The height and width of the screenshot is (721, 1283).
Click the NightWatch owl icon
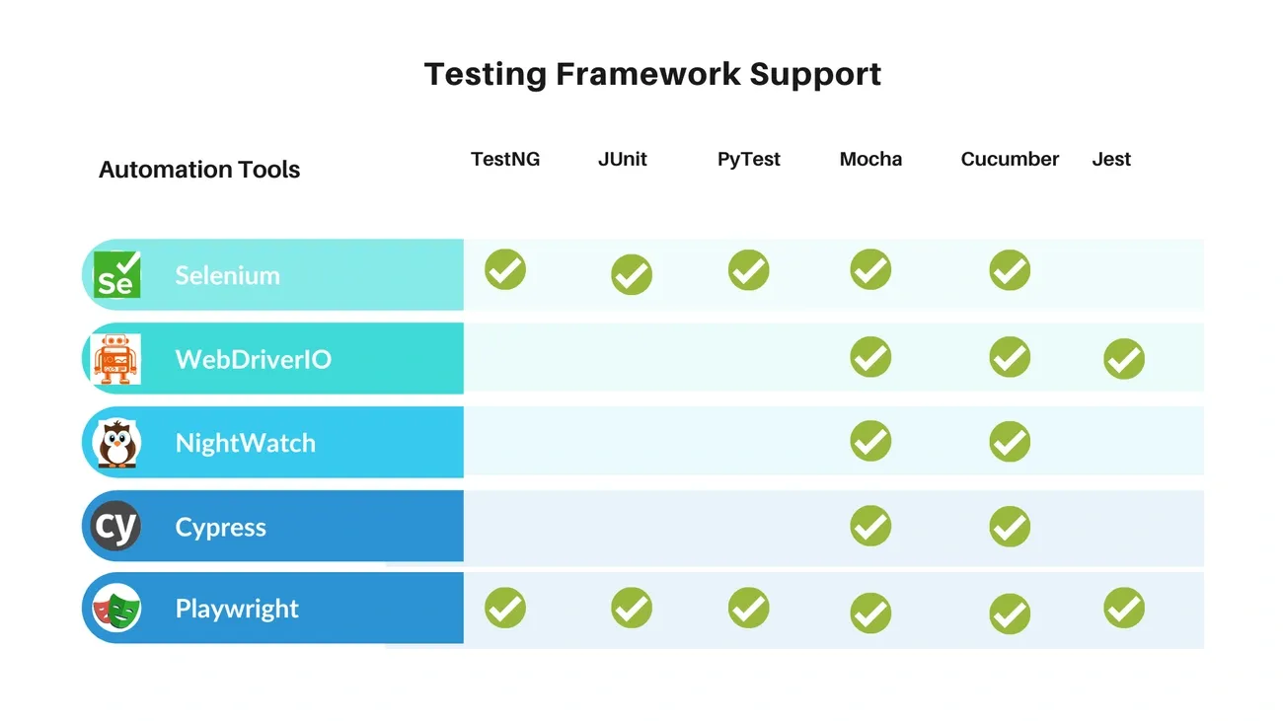point(116,443)
